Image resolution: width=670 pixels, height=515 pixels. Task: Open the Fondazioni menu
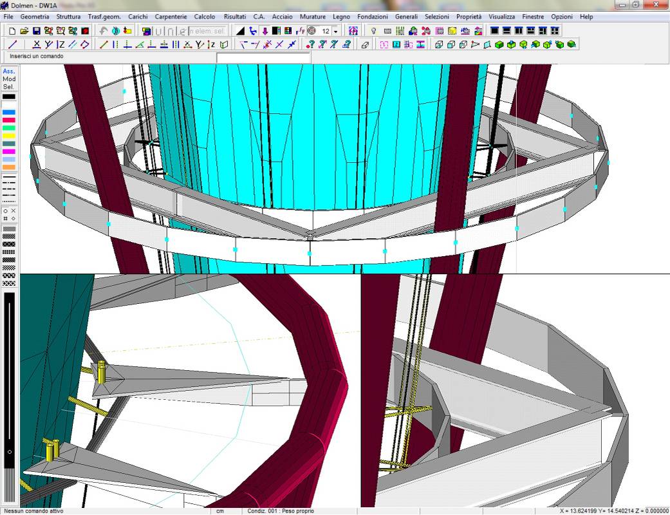pyautogui.click(x=373, y=17)
